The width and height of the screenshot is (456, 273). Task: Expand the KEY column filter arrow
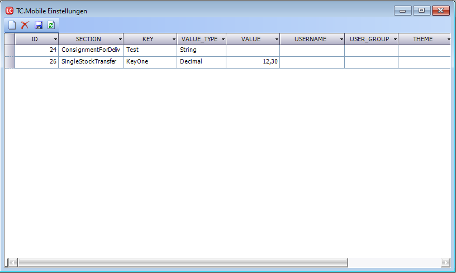[173, 40]
